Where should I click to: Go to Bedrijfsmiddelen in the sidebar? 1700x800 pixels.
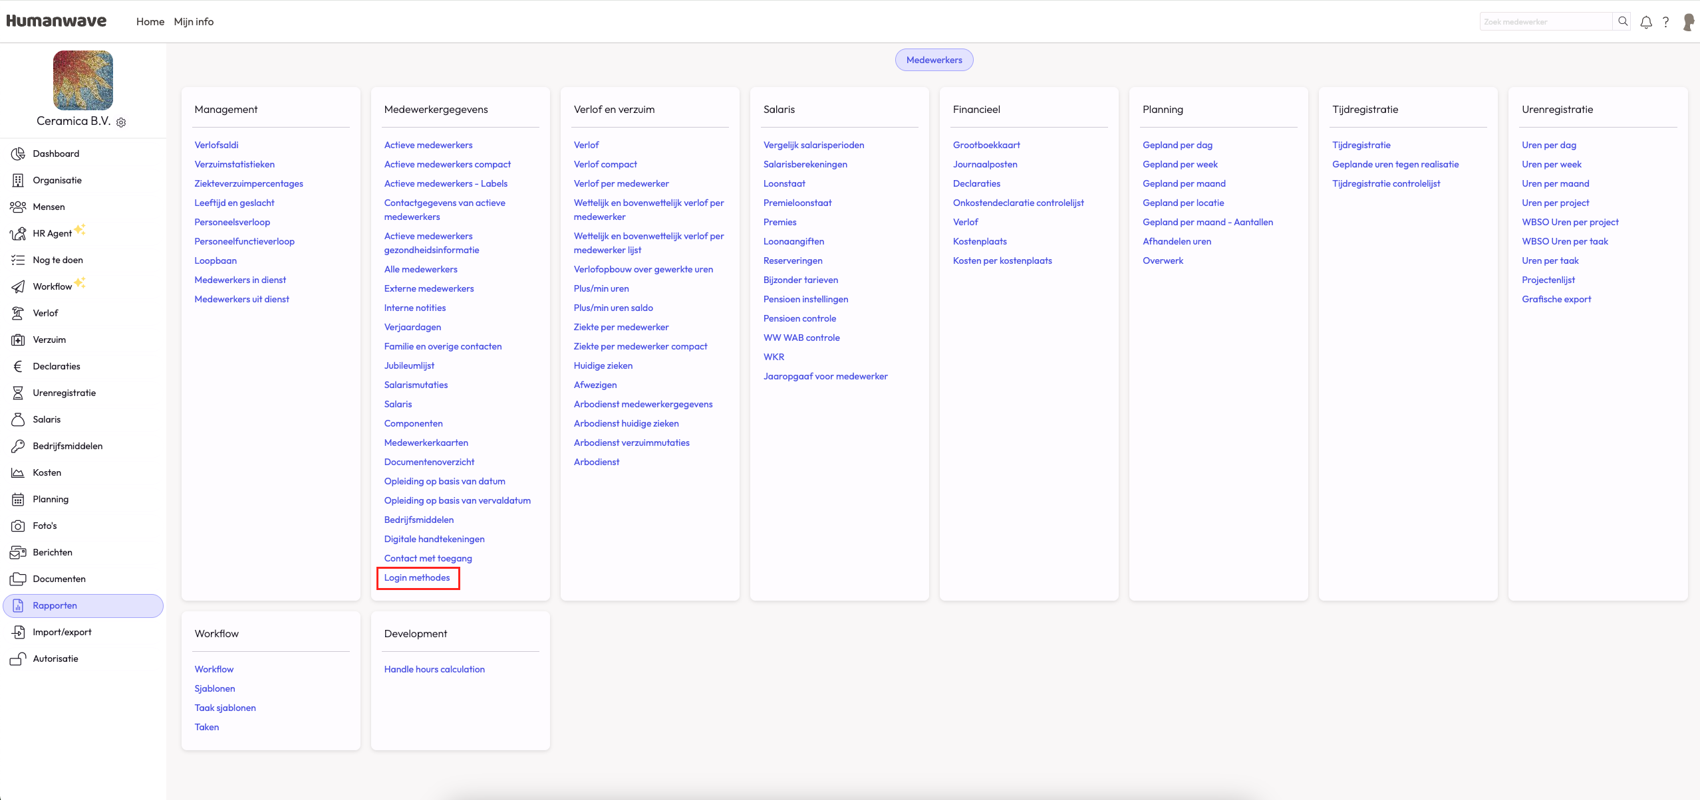point(67,446)
